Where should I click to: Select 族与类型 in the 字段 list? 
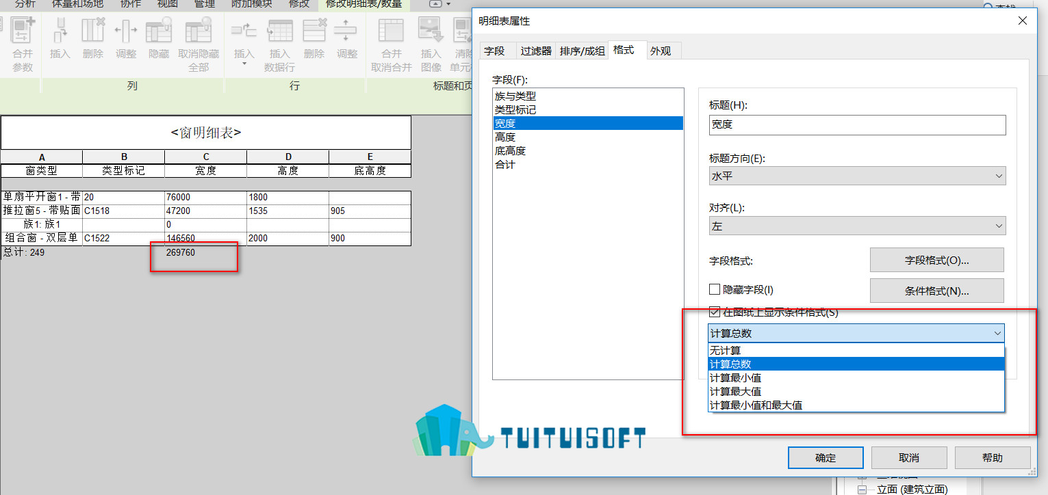tap(588, 96)
